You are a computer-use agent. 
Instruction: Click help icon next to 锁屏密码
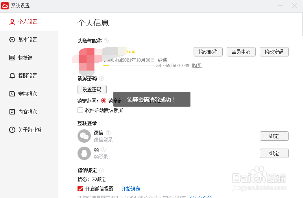coord(102,78)
